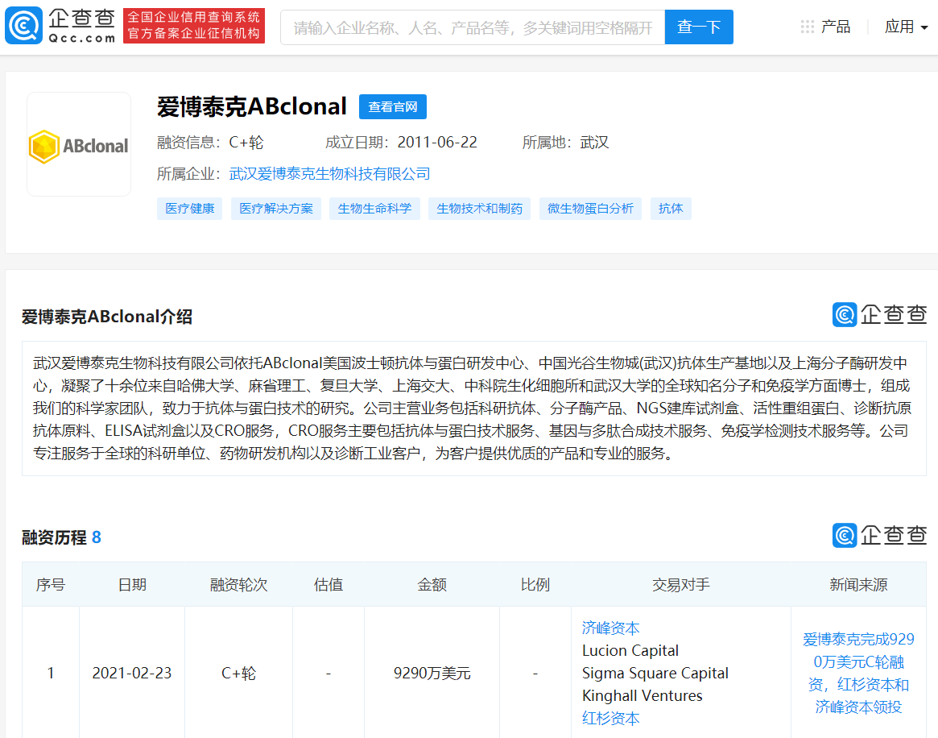Click the 交易对手 column header

pyautogui.click(x=681, y=585)
